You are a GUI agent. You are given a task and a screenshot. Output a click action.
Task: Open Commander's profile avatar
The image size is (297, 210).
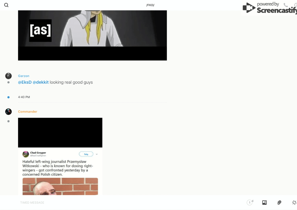pos(8,112)
